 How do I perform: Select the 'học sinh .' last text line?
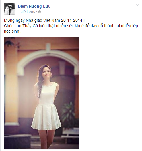pyautogui.click(x=13, y=31)
